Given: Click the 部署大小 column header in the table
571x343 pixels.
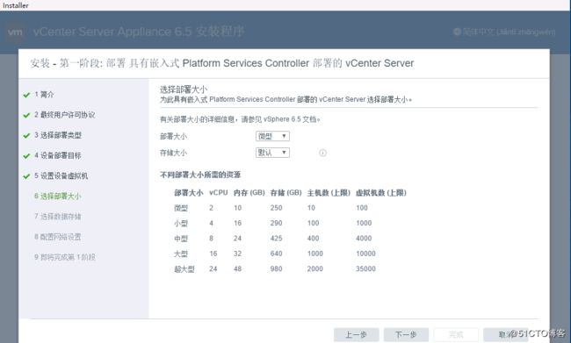Looking at the screenshot, I should click(x=188, y=193).
